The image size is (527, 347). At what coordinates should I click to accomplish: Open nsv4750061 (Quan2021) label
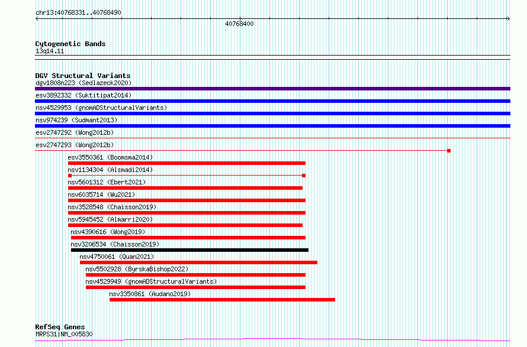tap(117, 257)
